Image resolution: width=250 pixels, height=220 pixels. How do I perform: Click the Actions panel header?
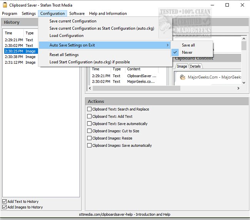tap(167, 101)
